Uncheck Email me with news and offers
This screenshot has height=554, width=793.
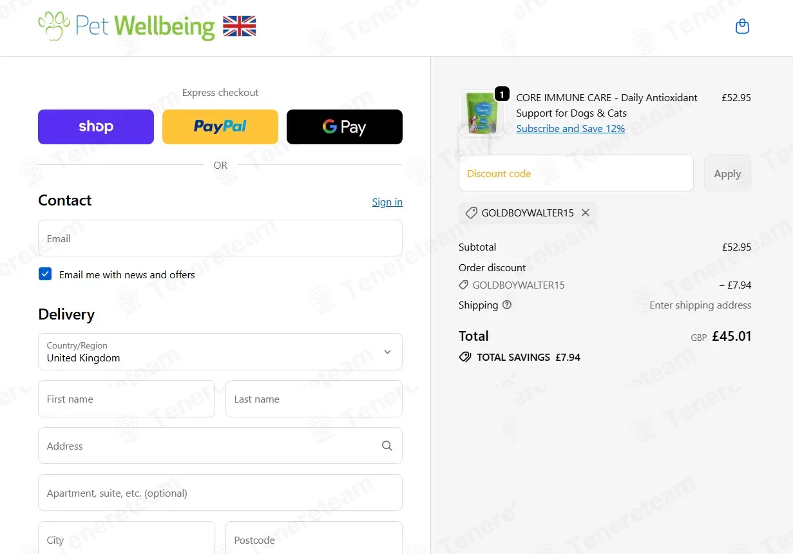[45, 274]
